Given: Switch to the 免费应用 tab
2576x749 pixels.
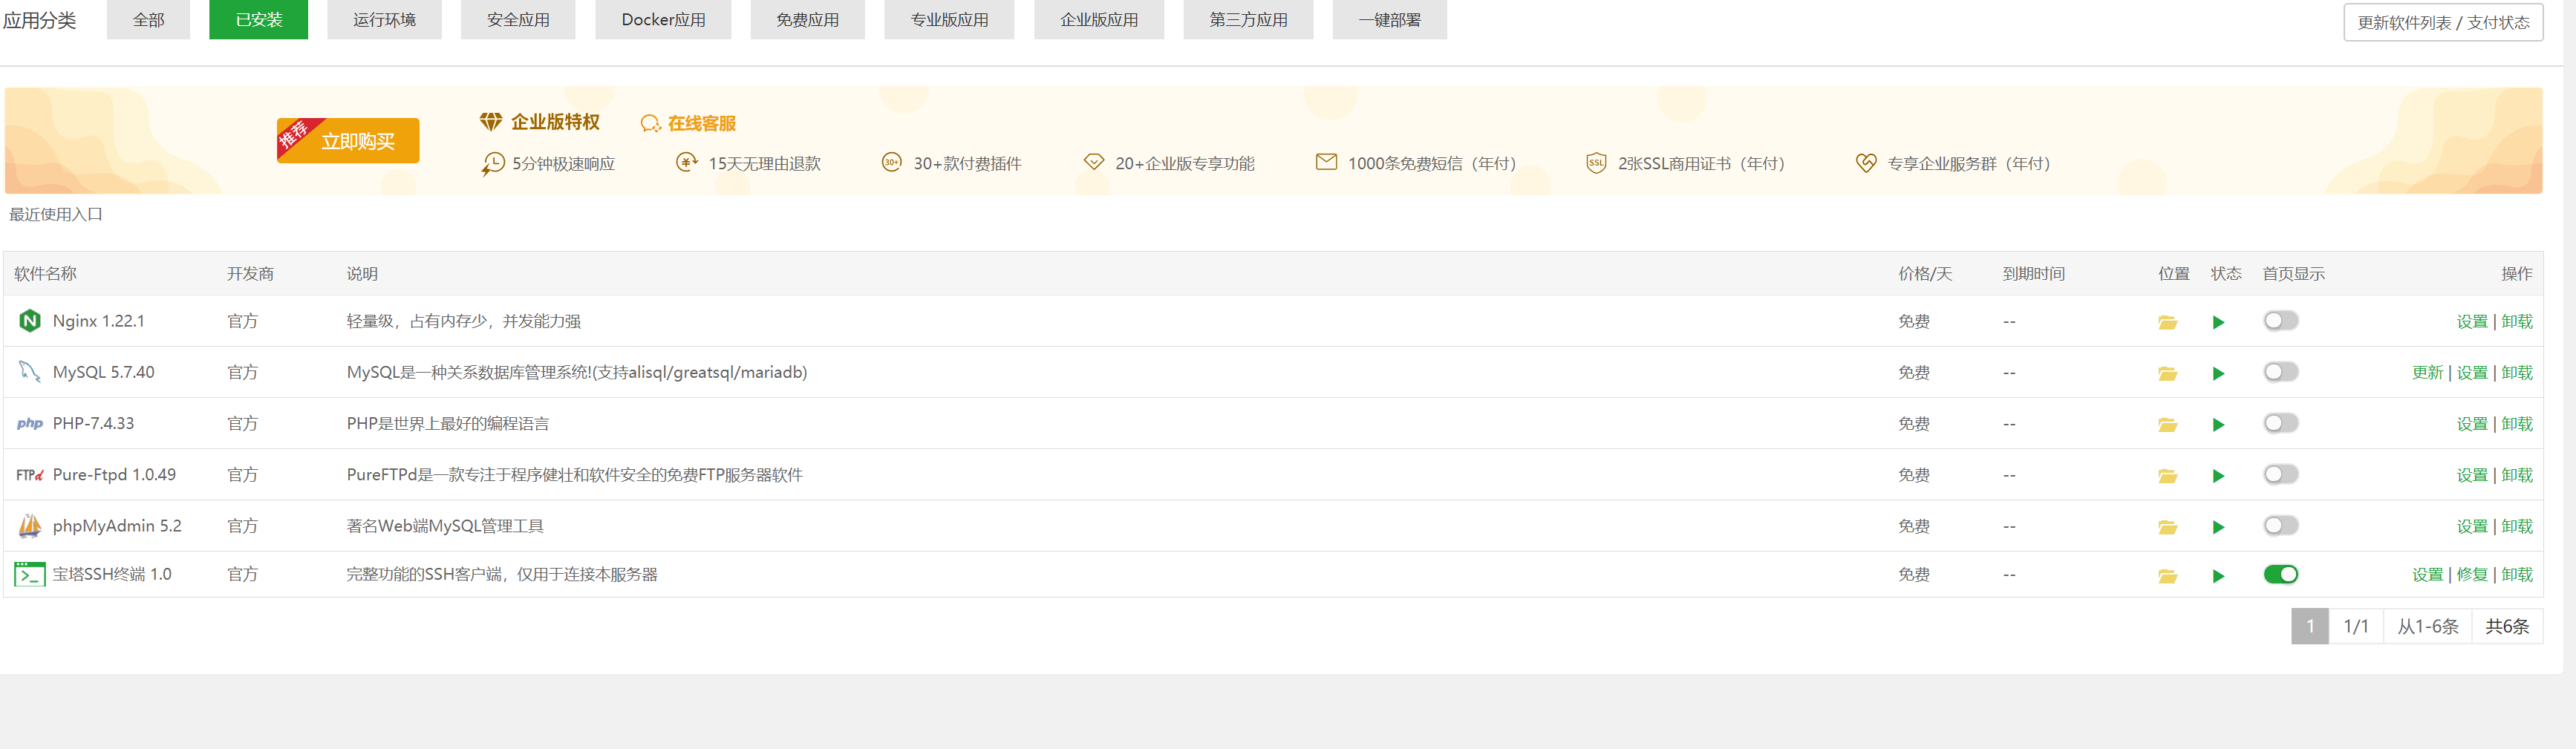Looking at the screenshot, I should point(807,19).
